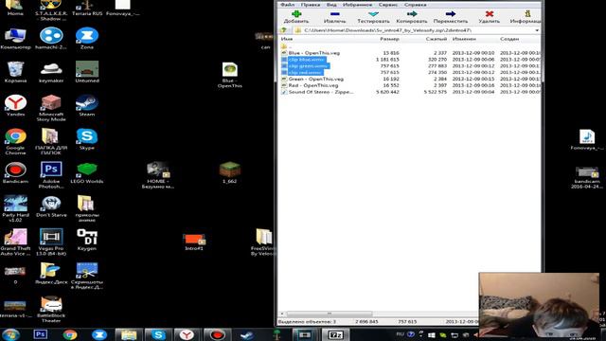Click the Добавить (Add) toolbar icon

point(296,14)
